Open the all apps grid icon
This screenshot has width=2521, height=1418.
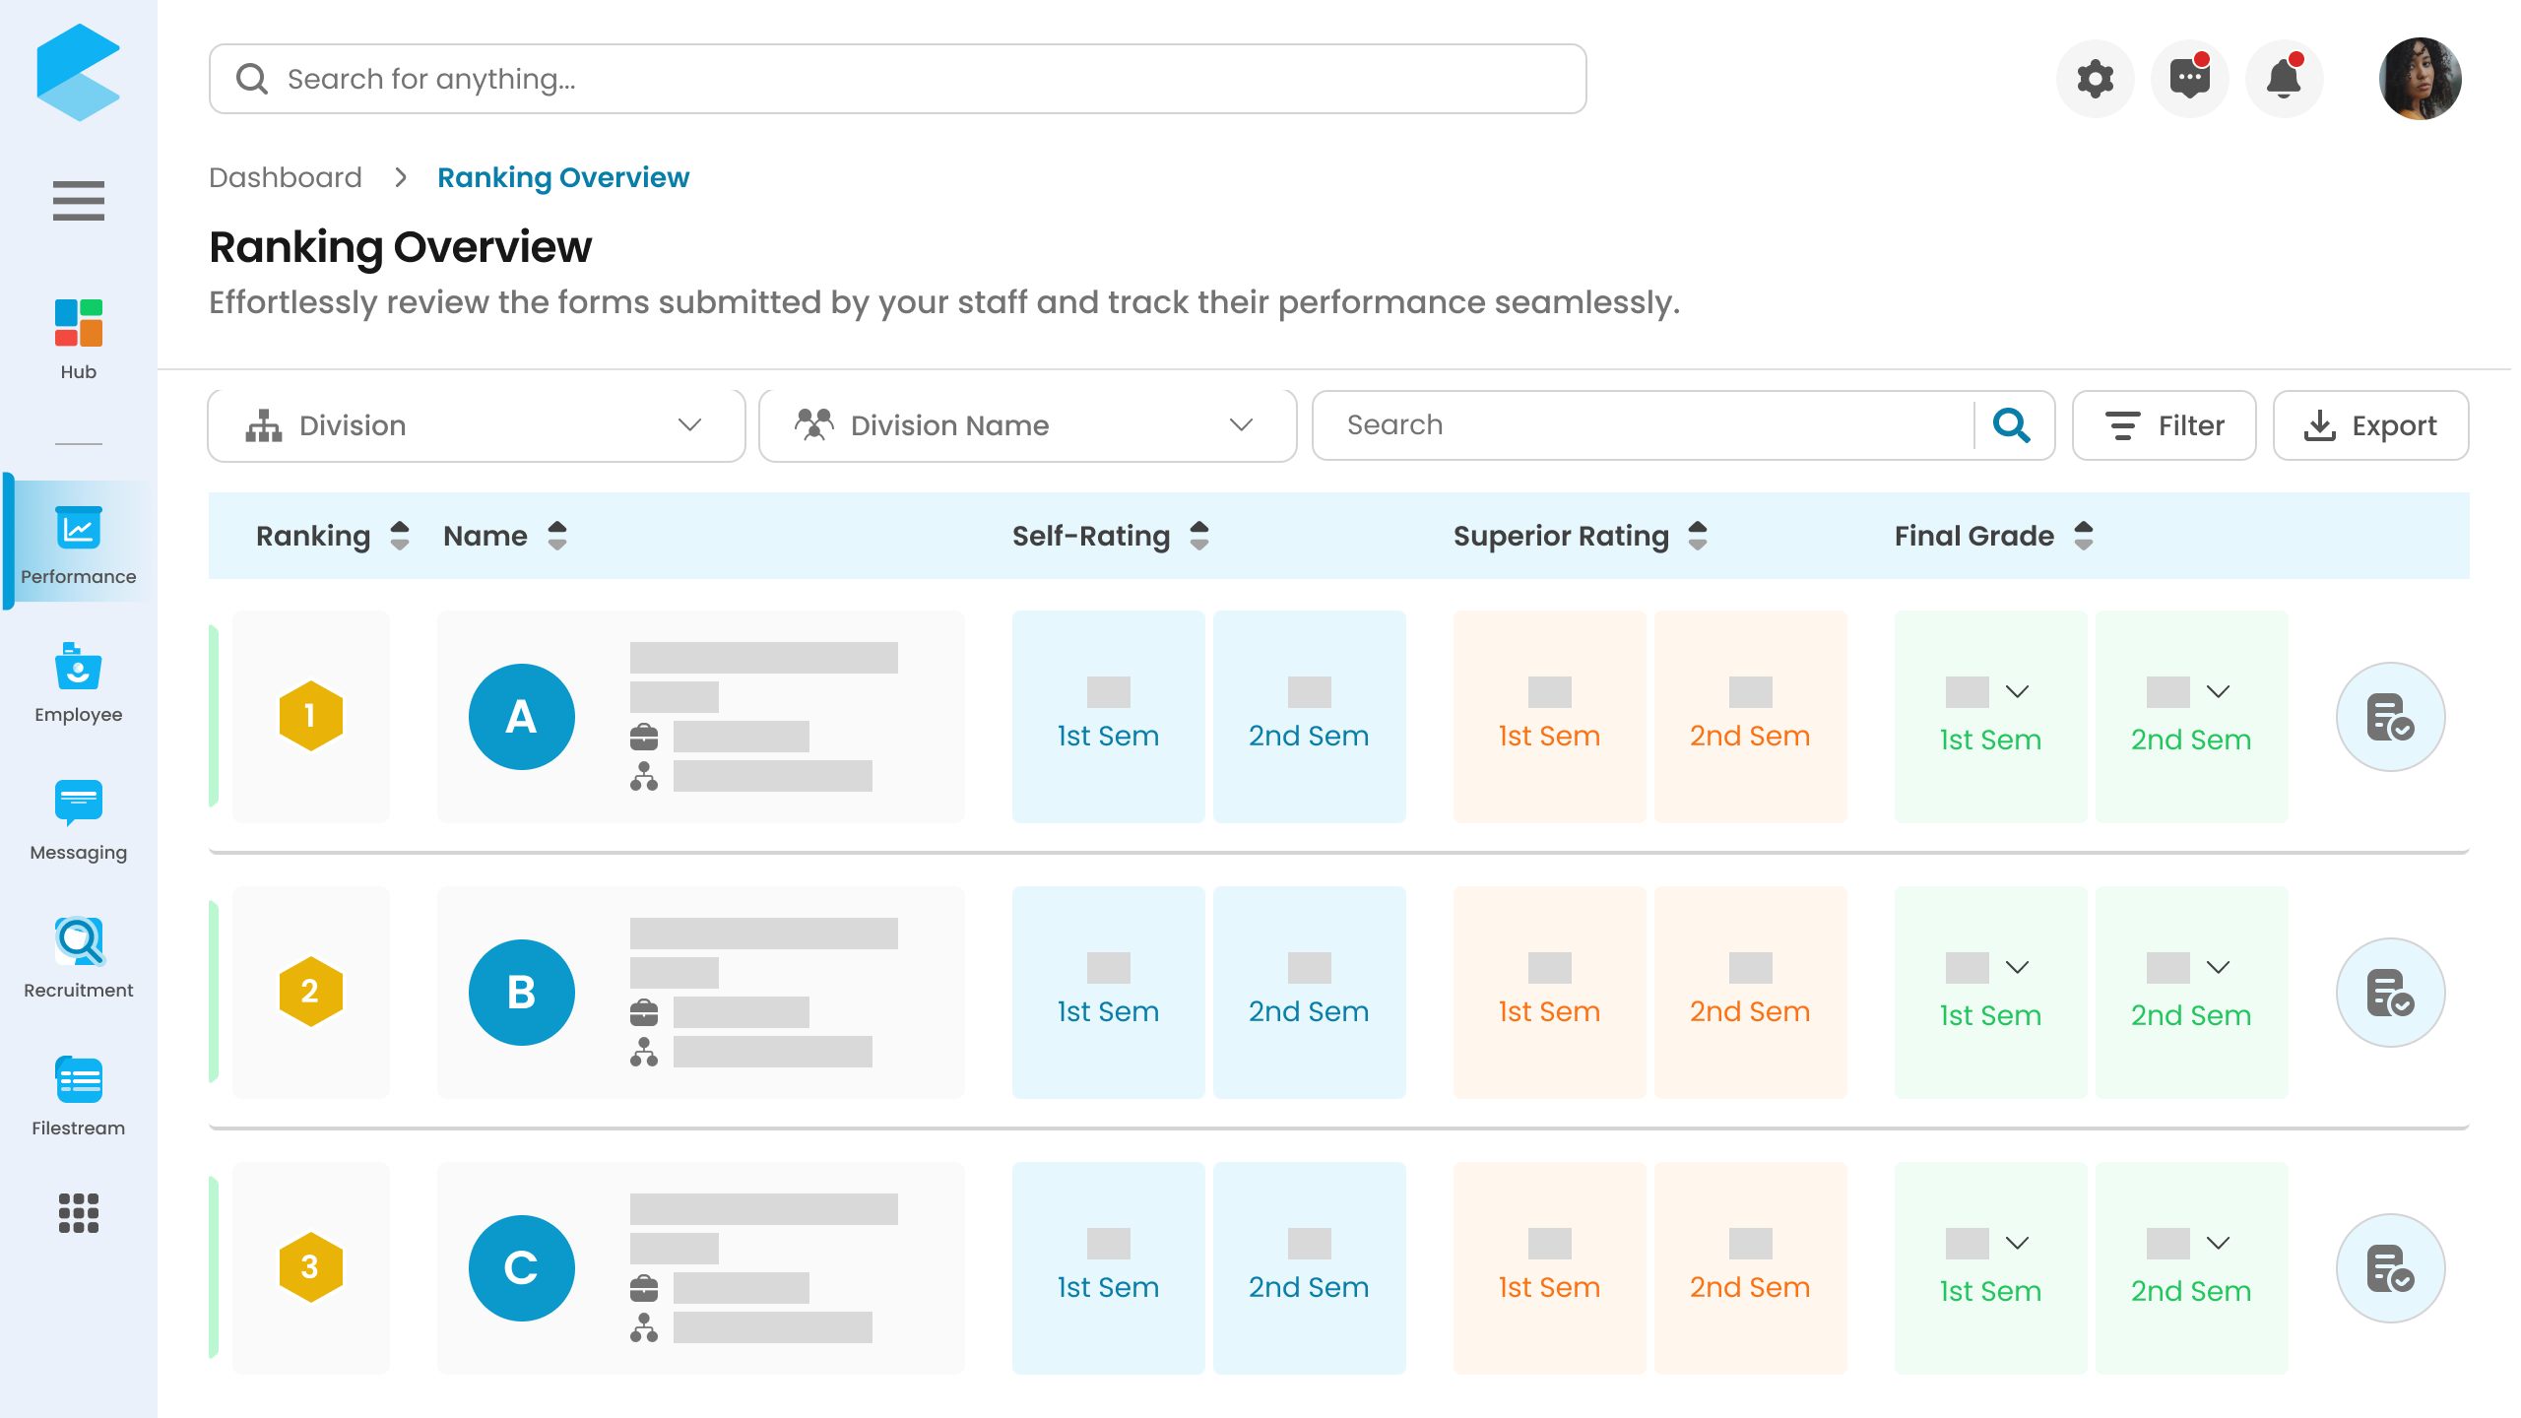(79, 1213)
